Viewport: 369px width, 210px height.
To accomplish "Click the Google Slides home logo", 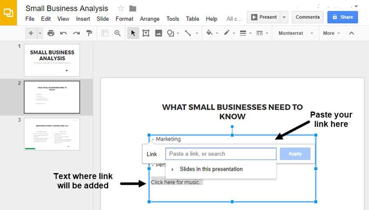I will [x=8, y=13].
